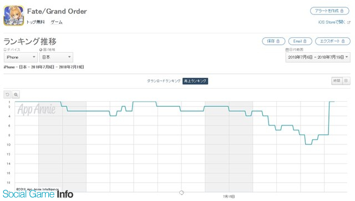Click the globe icon by 国/地域 label
This screenshot has height=201, width=355.
pyautogui.click(x=40, y=49)
